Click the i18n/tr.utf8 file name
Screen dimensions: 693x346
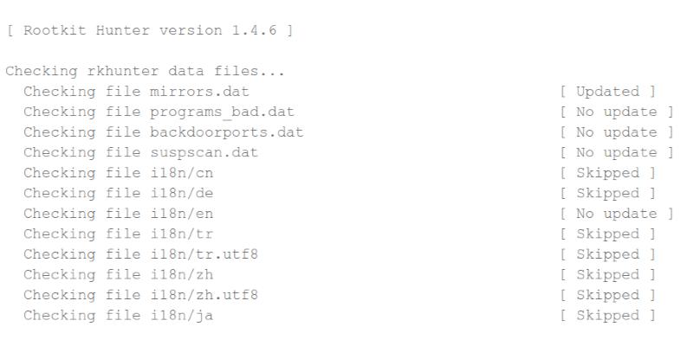tap(200, 254)
